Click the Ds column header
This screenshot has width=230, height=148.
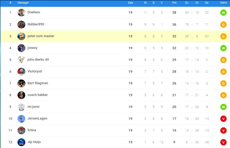click(207, 3)
